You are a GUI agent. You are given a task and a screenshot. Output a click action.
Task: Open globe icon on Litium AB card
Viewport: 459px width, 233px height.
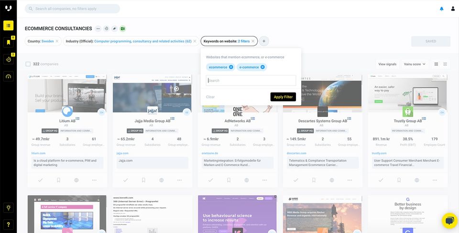tap(76, 180)
